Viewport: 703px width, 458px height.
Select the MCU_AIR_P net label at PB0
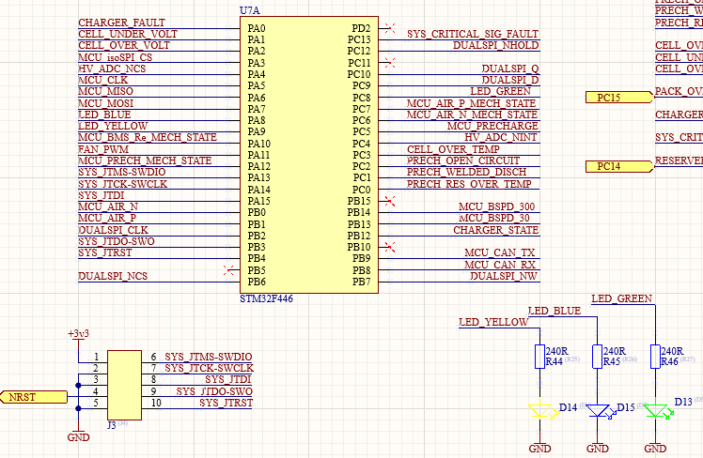(x=107, y=218)
